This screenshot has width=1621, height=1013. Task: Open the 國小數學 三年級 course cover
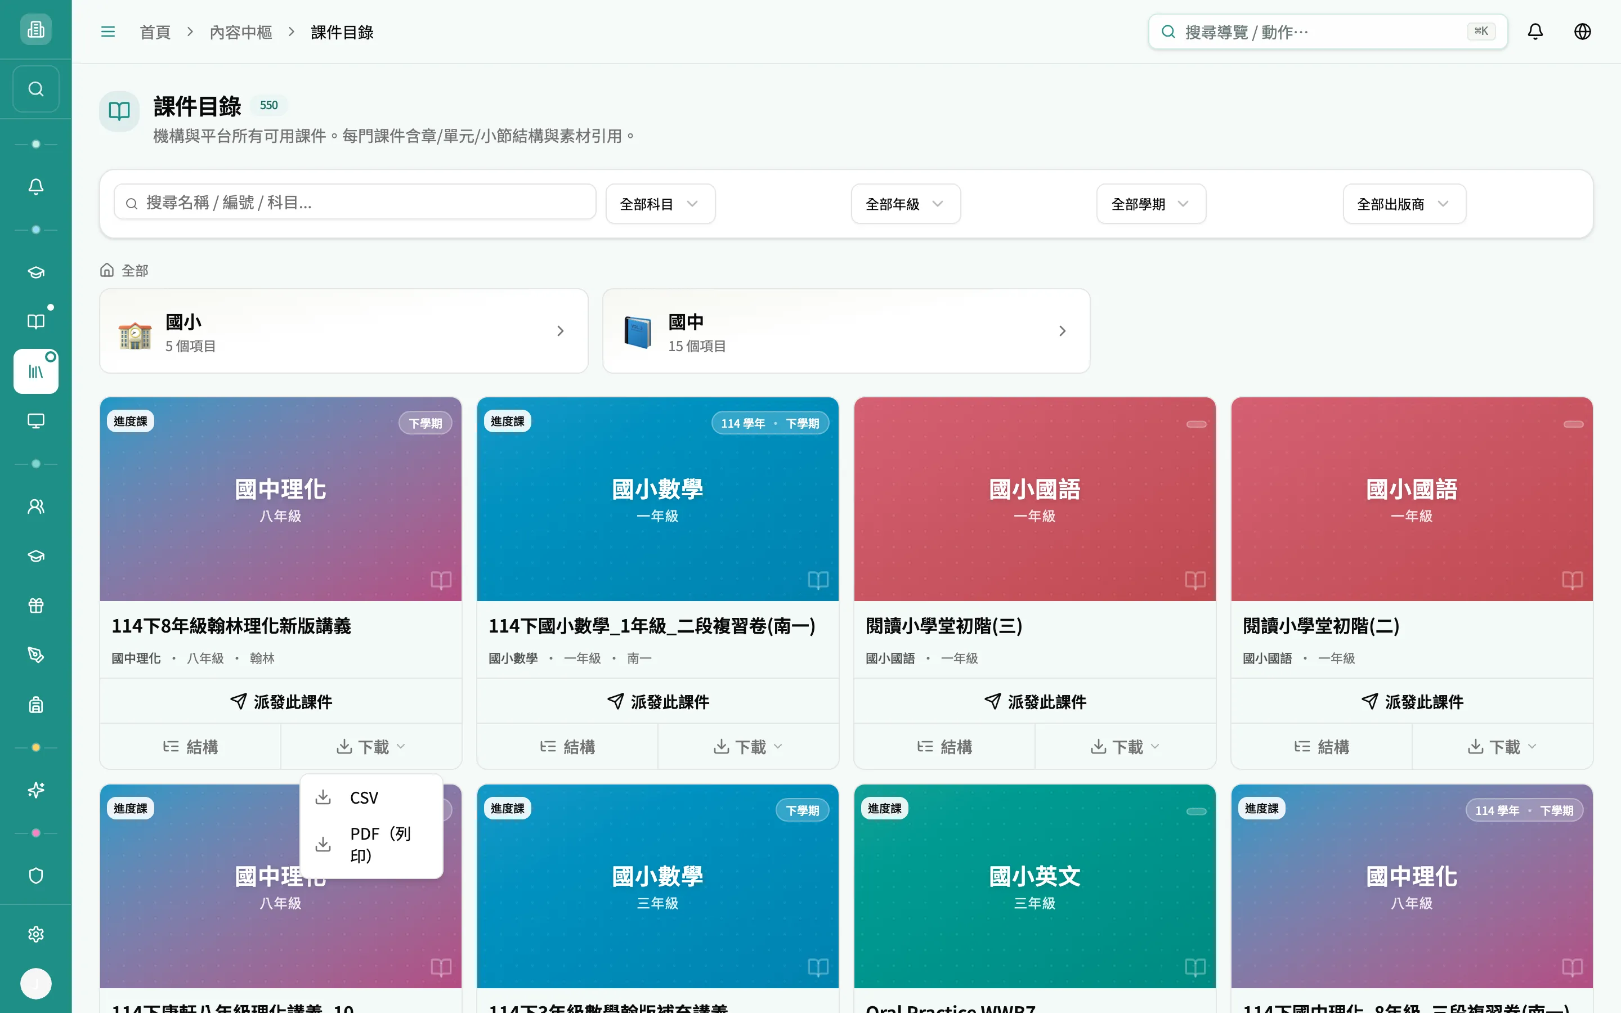tap(658, 886)
